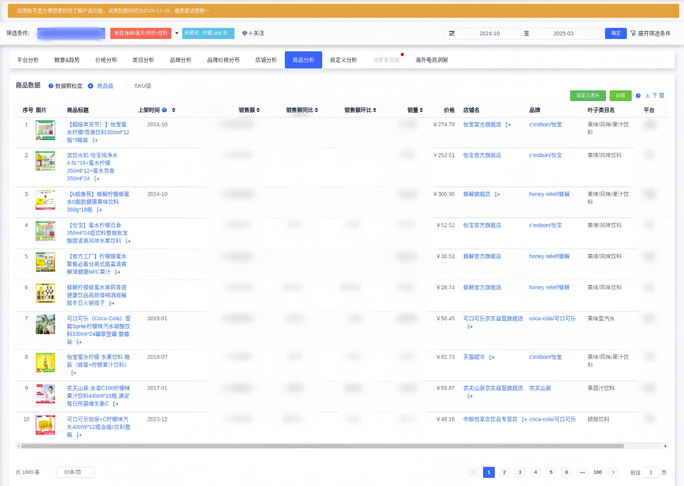Image resolution: width=684 pixels, height=486 pixels.
Task: Click horizontal table scrollbar thumb
Action: point(322,446)
